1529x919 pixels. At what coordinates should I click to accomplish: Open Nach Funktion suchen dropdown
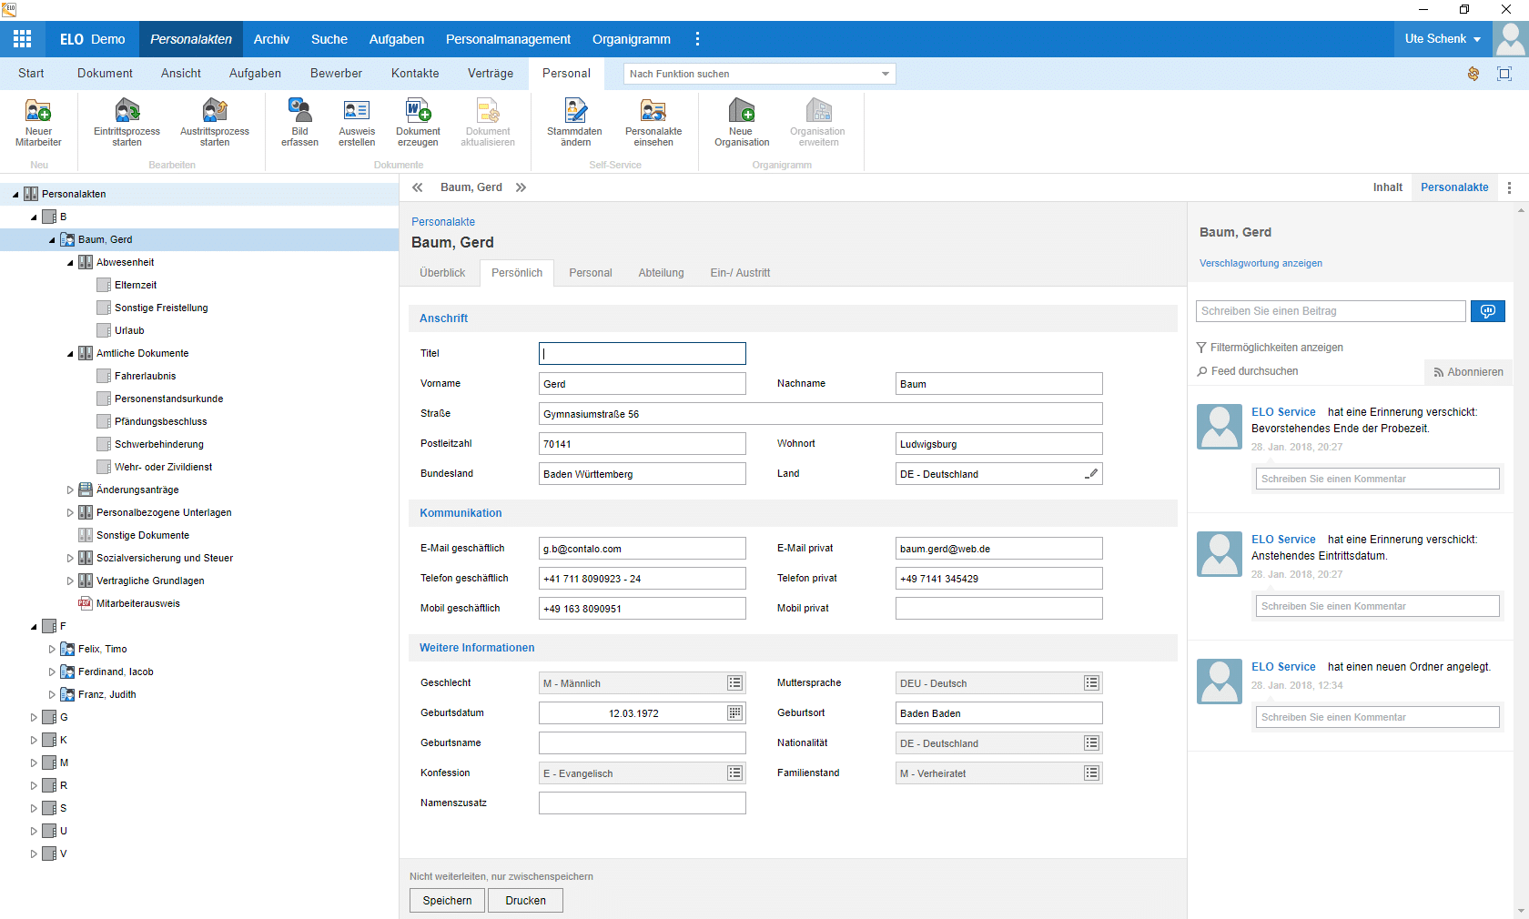(886, 74)
